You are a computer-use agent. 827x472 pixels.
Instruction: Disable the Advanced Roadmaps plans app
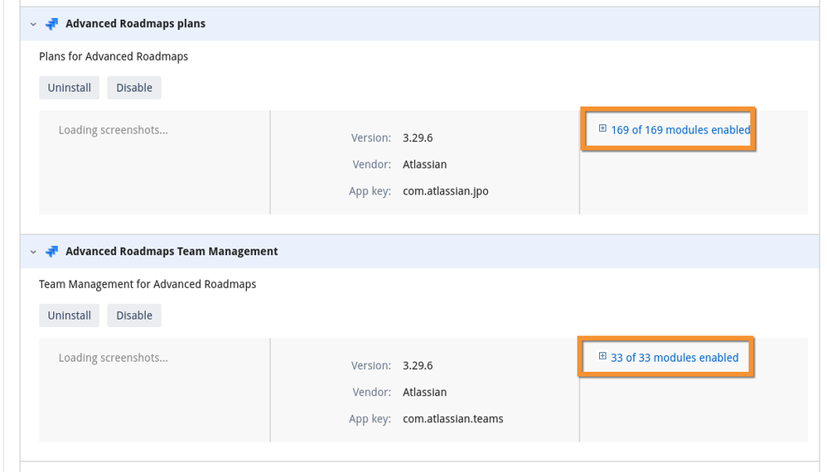coord(134,88)
